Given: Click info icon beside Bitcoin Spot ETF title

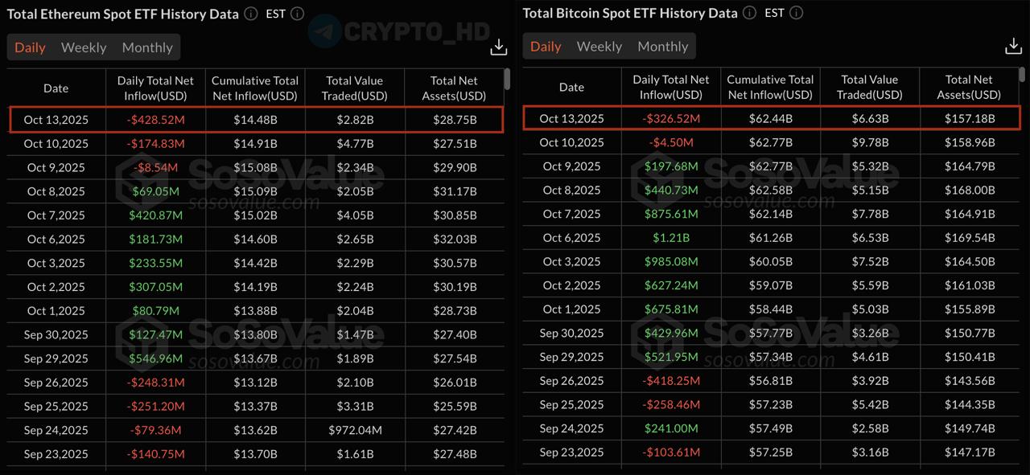Looking at the screenshot, I should (x=749, y=13).
